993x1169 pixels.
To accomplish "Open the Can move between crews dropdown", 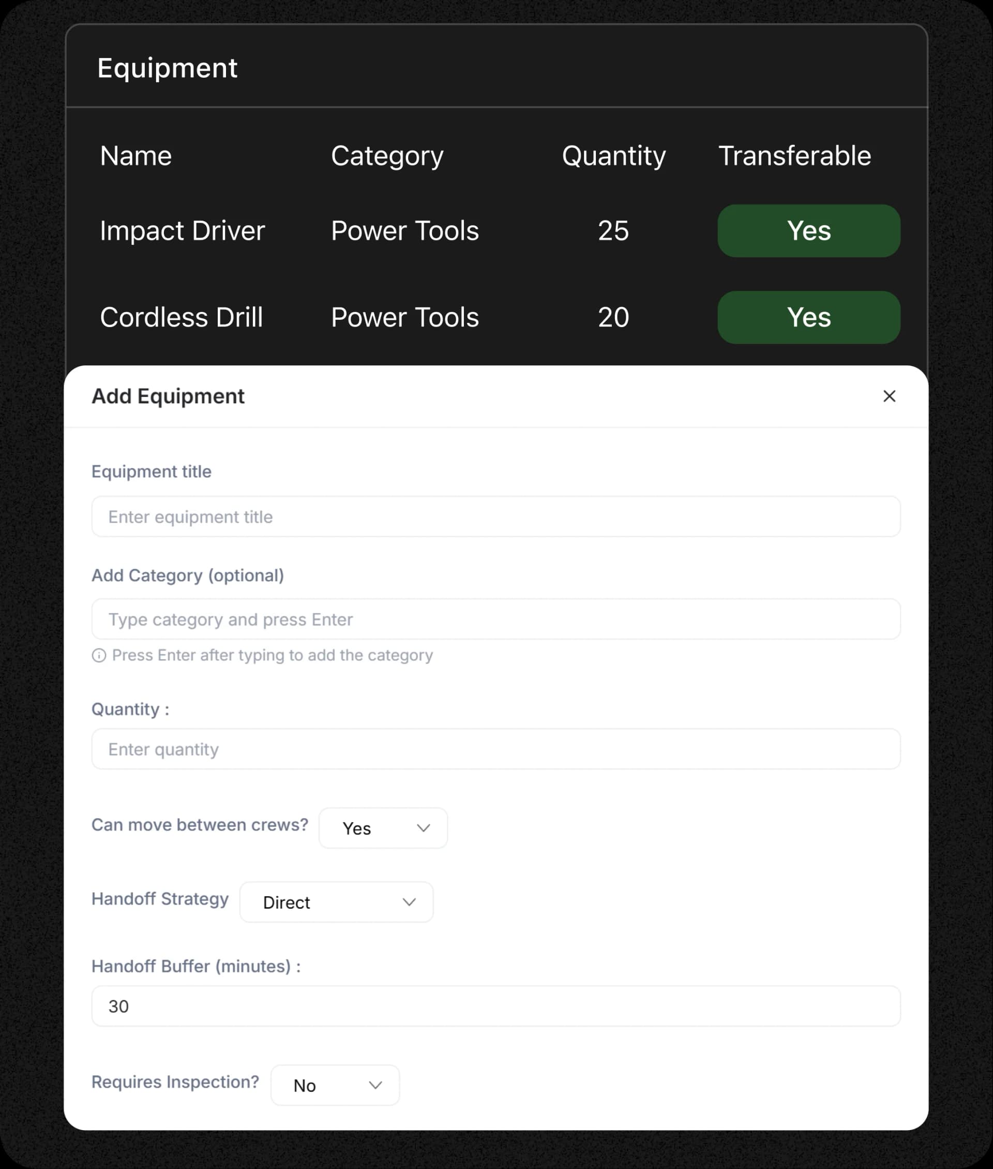I will 383,828.
